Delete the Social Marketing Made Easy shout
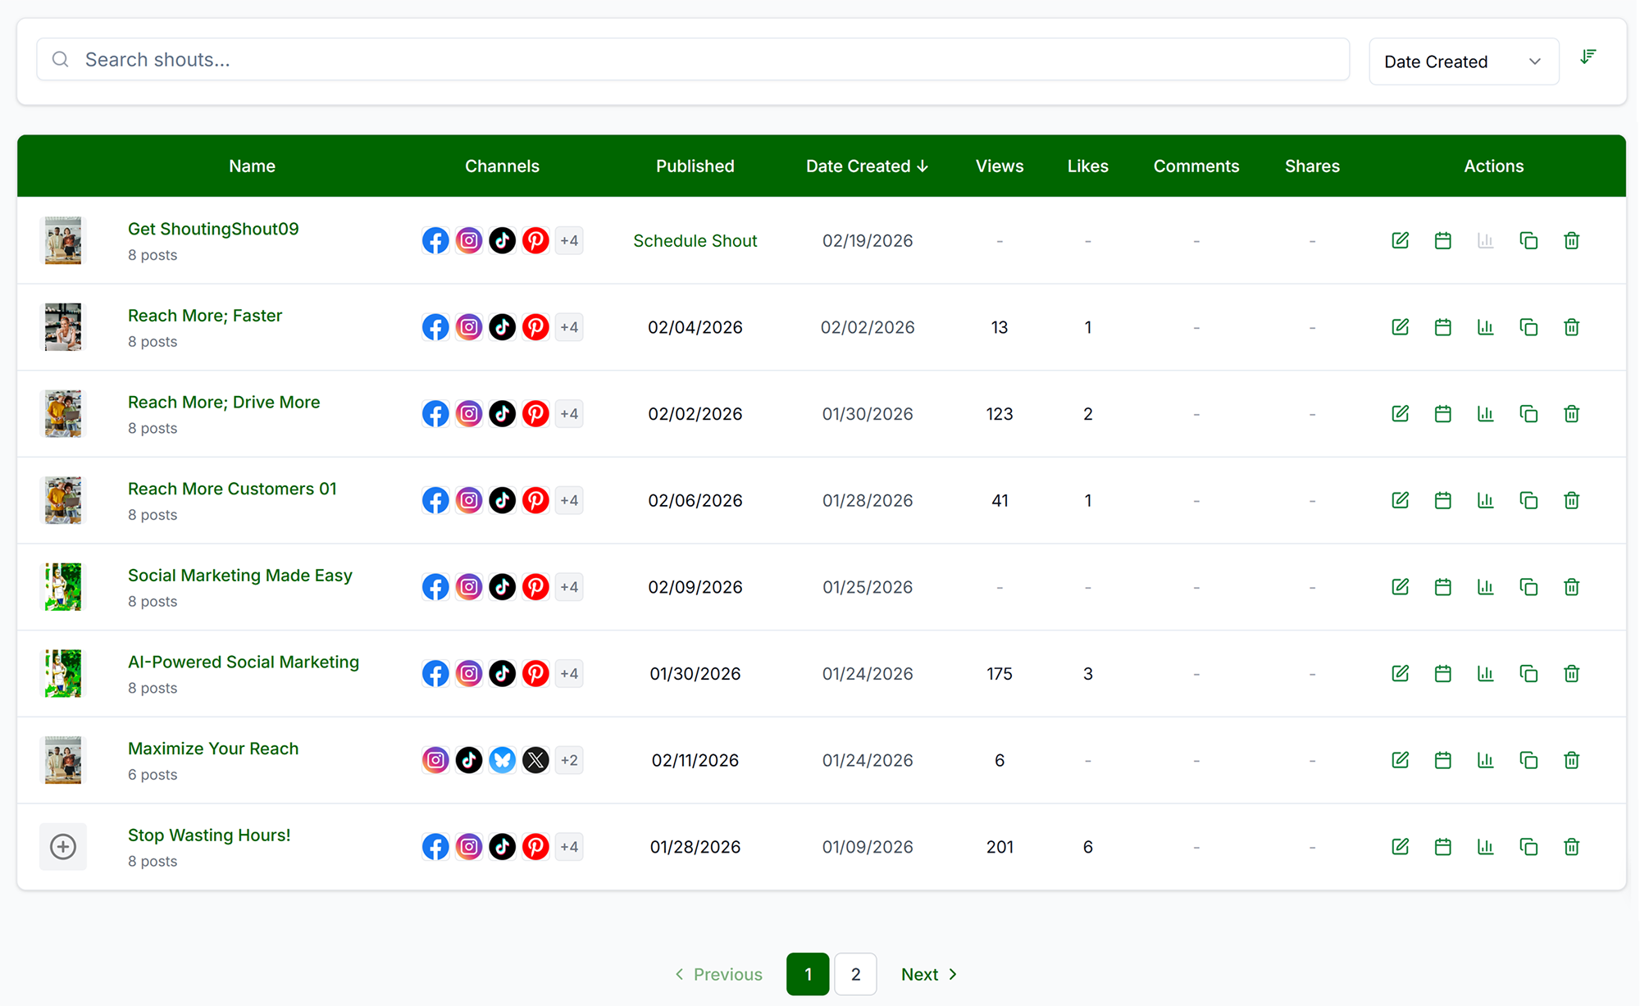This screenshot has height=1006, width=1640. click(x=1571, y=587)
